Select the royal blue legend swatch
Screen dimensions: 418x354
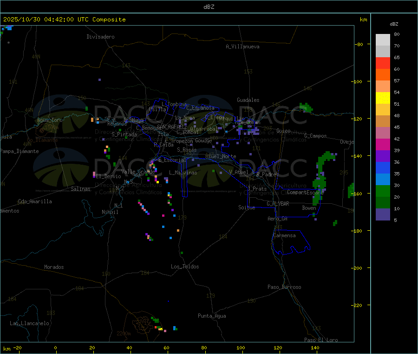tap(383, 167)
